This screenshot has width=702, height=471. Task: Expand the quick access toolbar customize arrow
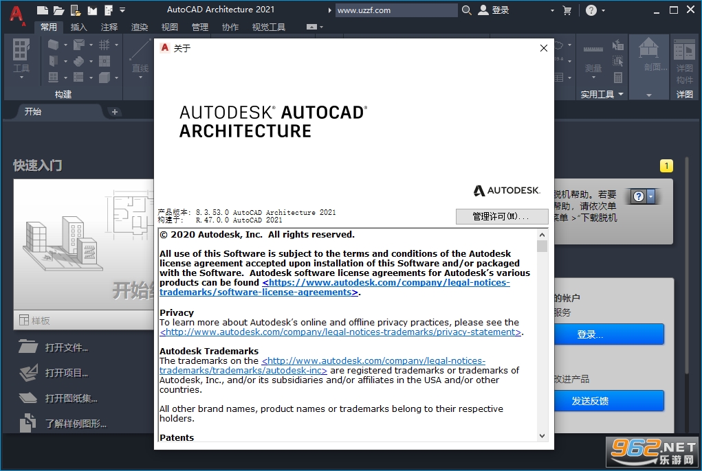(x=122, y=10)
